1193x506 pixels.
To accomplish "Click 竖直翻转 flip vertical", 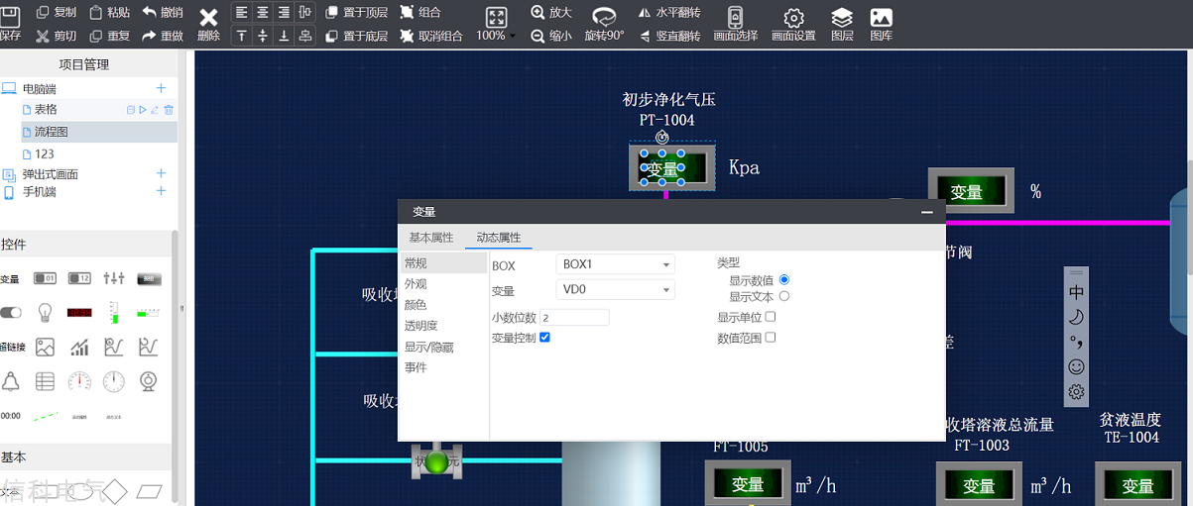I will pos(669,36).
